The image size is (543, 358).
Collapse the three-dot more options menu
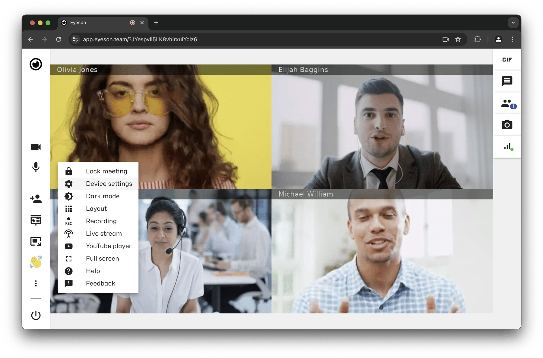tap(36, 283)
